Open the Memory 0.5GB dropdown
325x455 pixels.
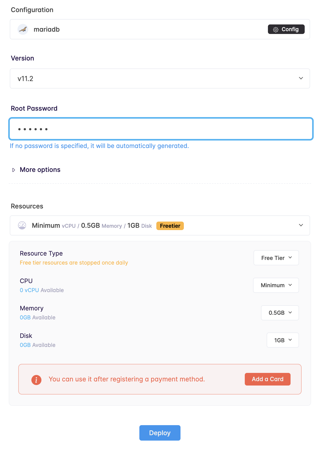[x=280, y=313]
